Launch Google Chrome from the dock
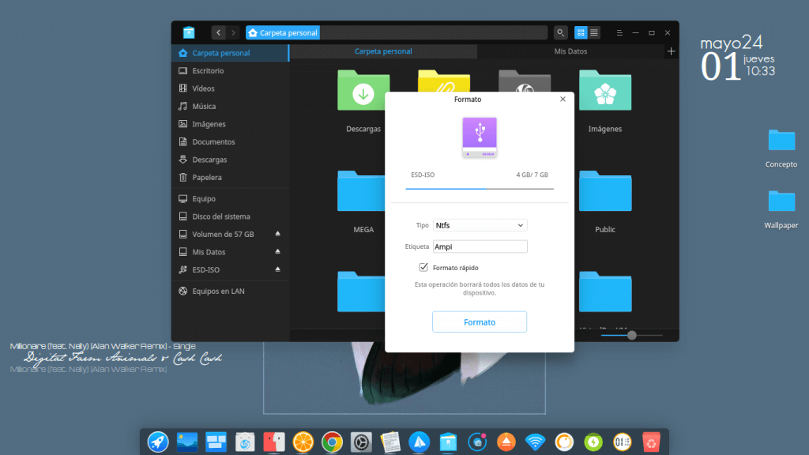 point(332,442)
